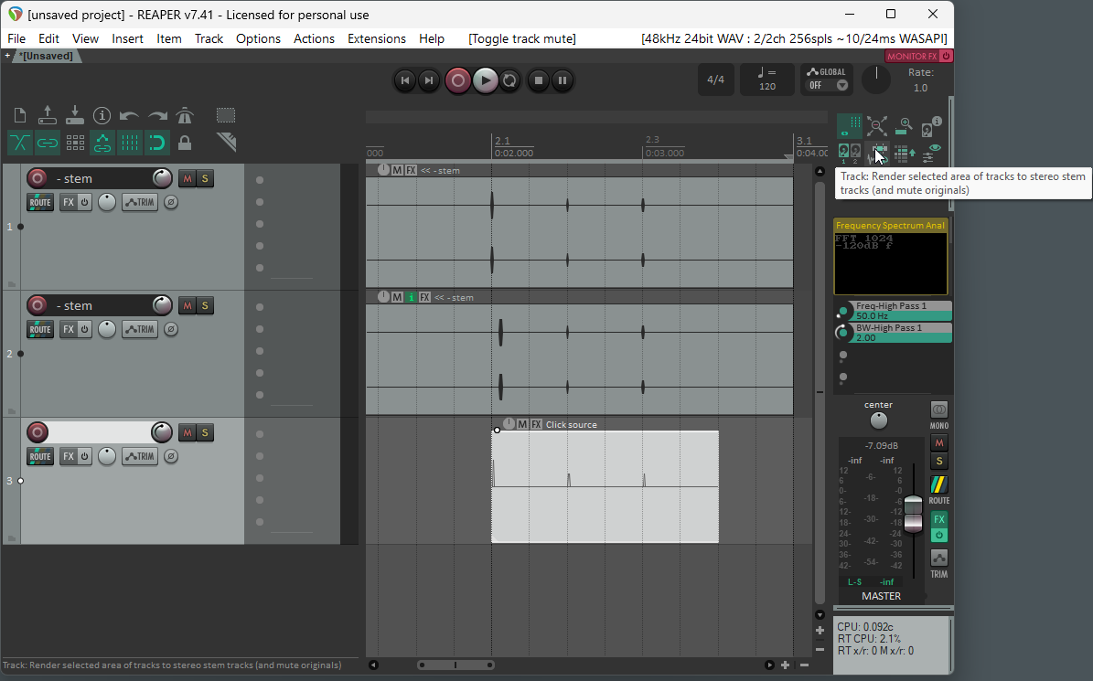The image size is (1093, 681).
Task: Open the Extensions menu
Action: [x=376, y=38]
